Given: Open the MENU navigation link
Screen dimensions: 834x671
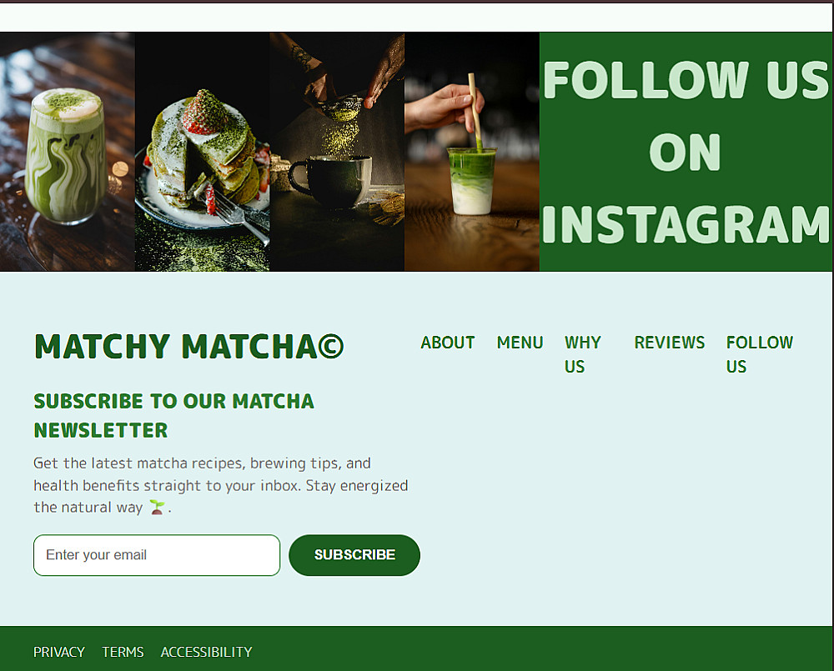Looking at the screenshot, I should click(x=520, y=343).
